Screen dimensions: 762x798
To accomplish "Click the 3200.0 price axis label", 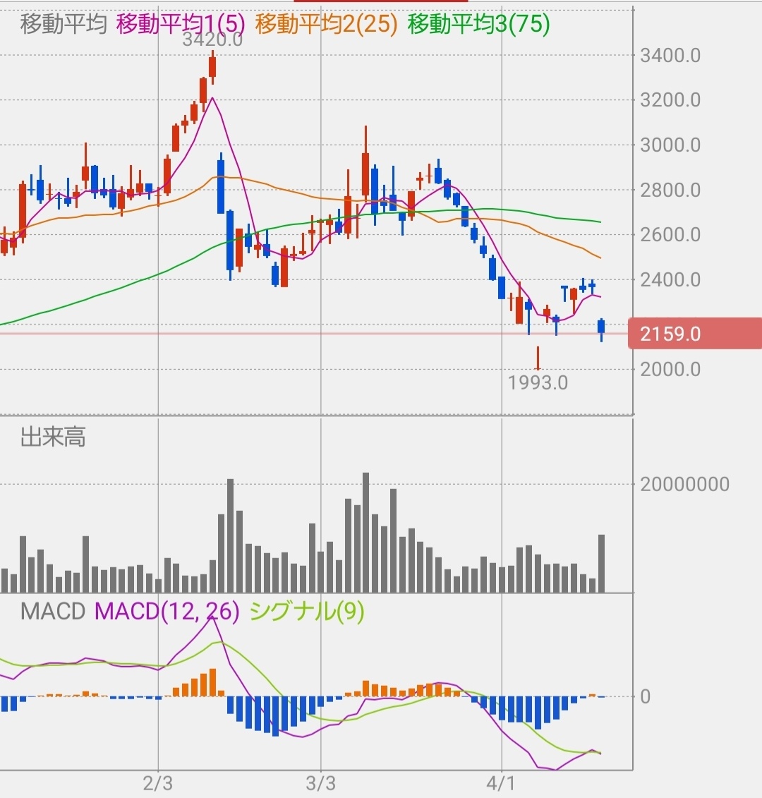I will pyautogui.click(x=670, y=100).
